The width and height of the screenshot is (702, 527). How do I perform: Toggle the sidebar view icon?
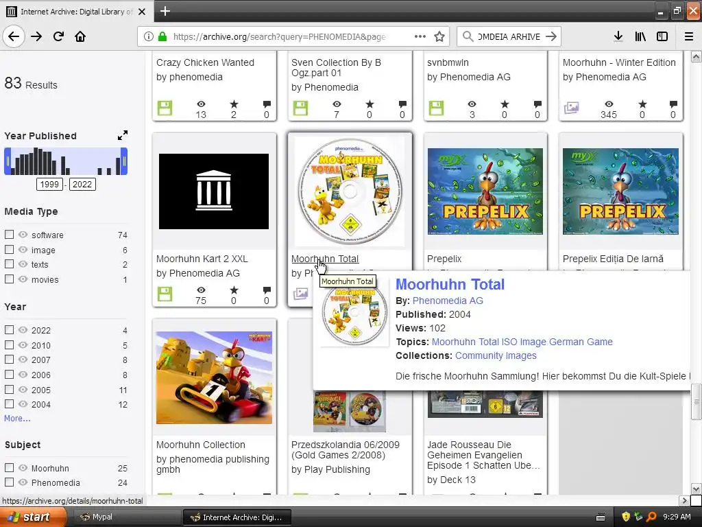click(x=662, y=36)
